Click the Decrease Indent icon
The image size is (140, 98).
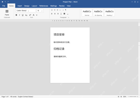point(60,10)
